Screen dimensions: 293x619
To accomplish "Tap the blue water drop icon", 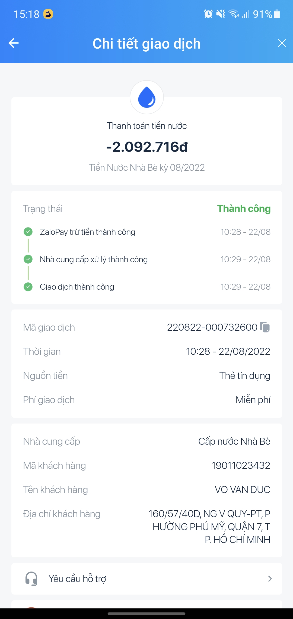I will click(147, 97).
